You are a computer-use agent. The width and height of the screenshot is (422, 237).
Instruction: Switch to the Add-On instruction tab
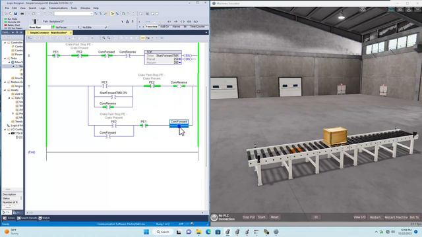click(x=164, y=26)
